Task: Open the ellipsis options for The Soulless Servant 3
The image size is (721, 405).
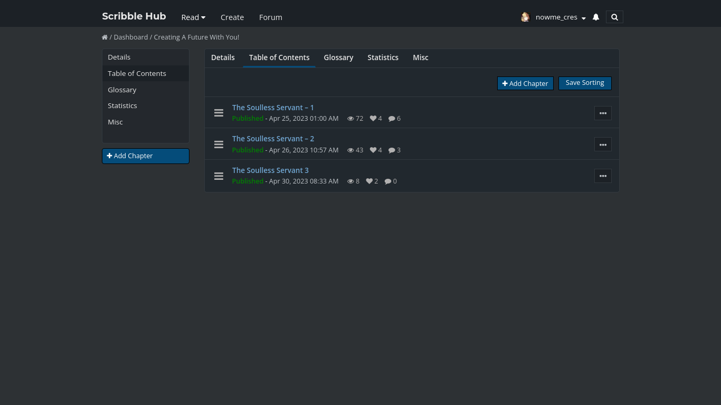Action: 603,176
